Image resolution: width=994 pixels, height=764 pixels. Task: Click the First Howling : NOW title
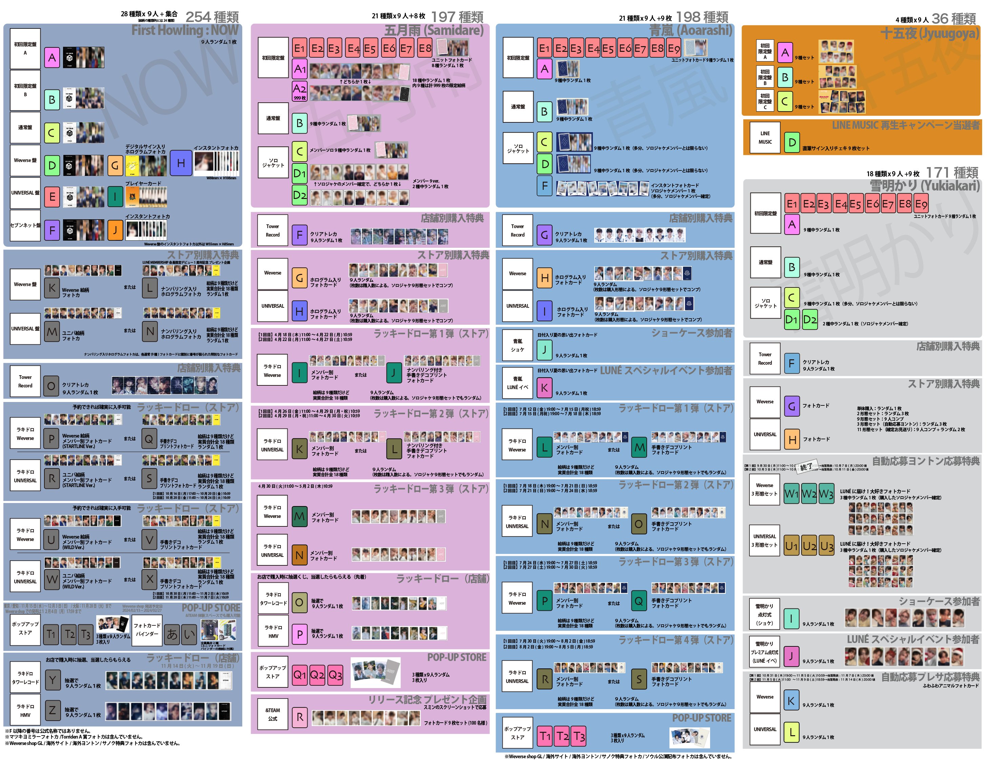[185, 30]
